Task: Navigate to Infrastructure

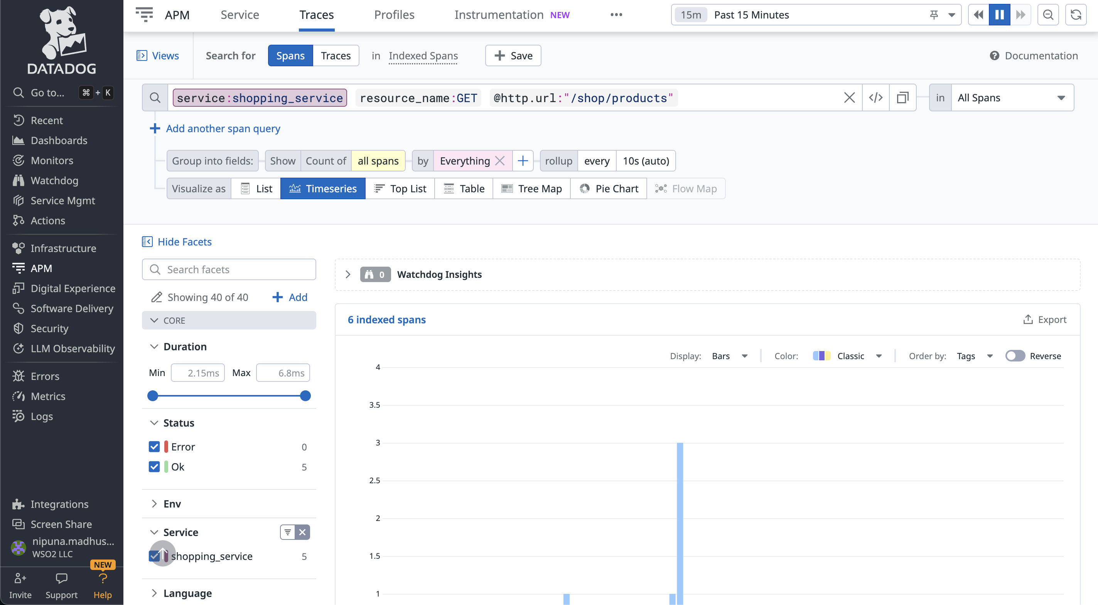Action: pos(54,248)
